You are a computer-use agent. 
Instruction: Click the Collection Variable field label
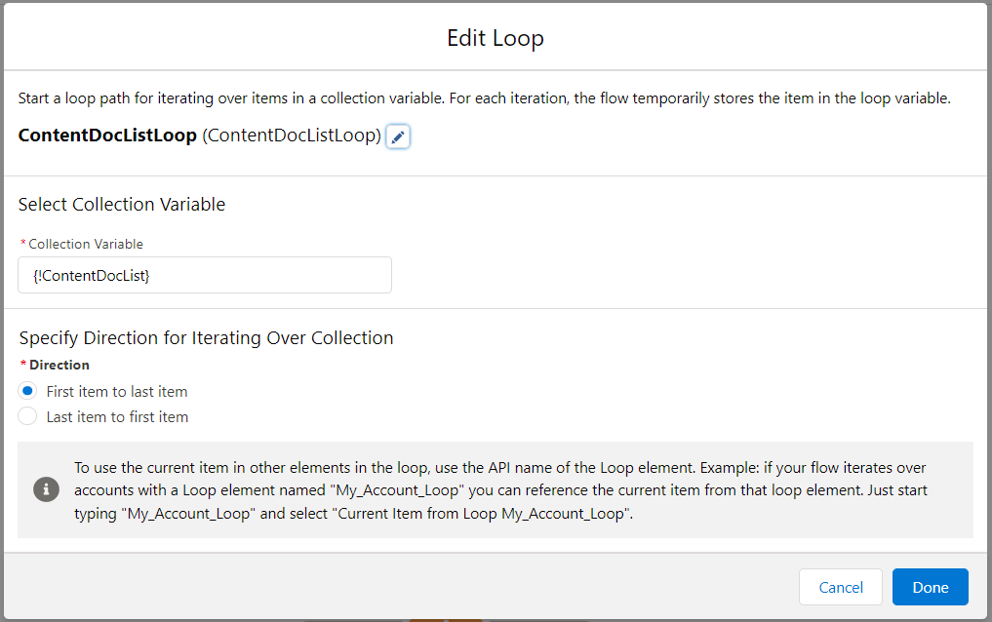pyautogui.click(x=86, y=244)
